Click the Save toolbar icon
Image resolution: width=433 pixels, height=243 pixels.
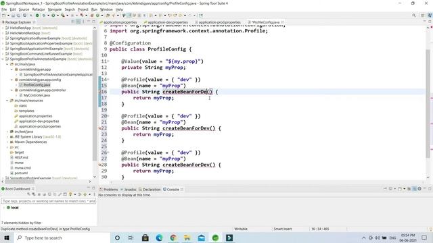point(13,16)
